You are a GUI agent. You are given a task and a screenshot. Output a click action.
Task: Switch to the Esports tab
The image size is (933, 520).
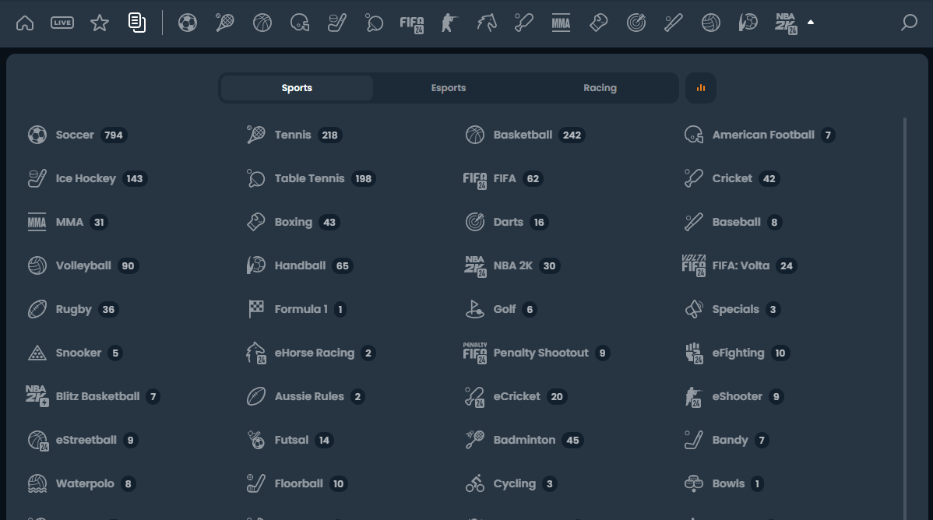tap(448, 88)
